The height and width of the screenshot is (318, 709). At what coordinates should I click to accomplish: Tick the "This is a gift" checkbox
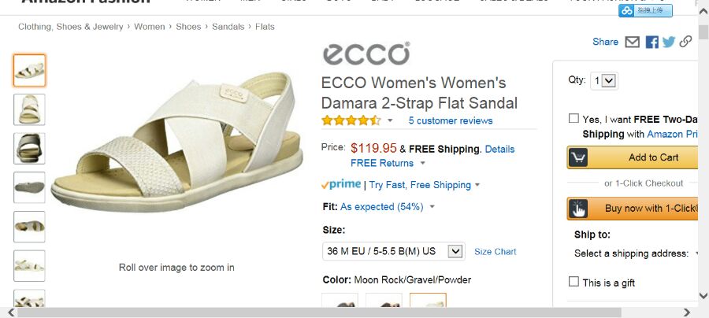point(574,282)
